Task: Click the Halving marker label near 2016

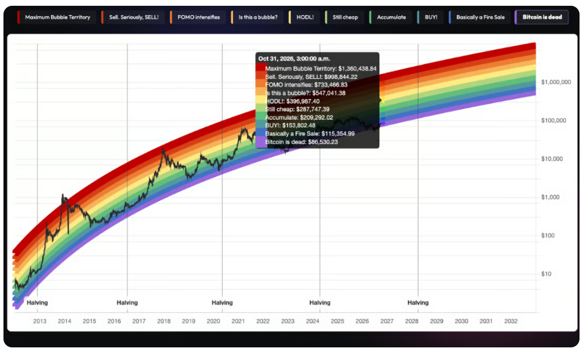Action: click(x=127, y=303)
